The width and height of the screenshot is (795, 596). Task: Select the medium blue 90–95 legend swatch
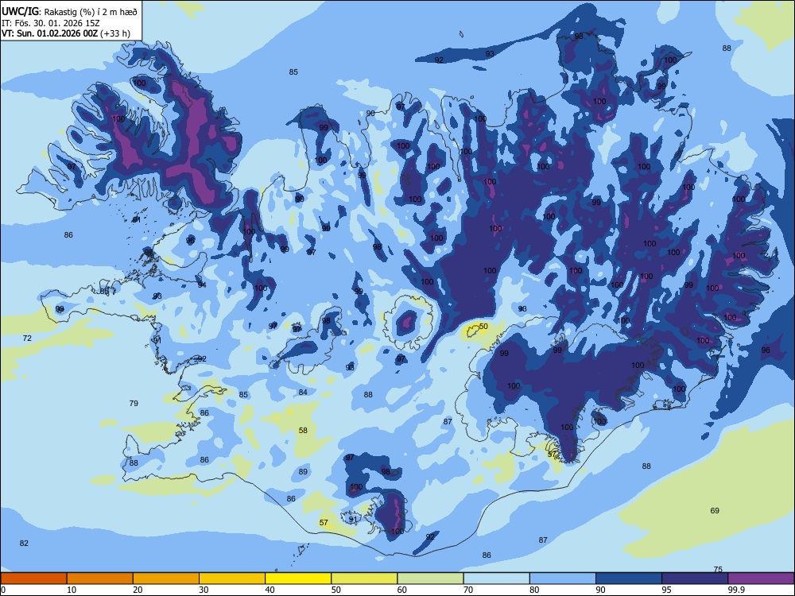click(629, 579)
